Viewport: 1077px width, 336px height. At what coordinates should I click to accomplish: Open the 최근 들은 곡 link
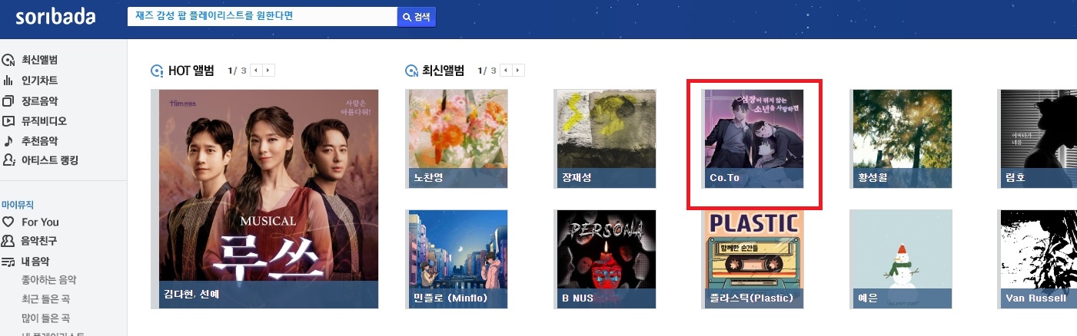[x=45, y=298]
